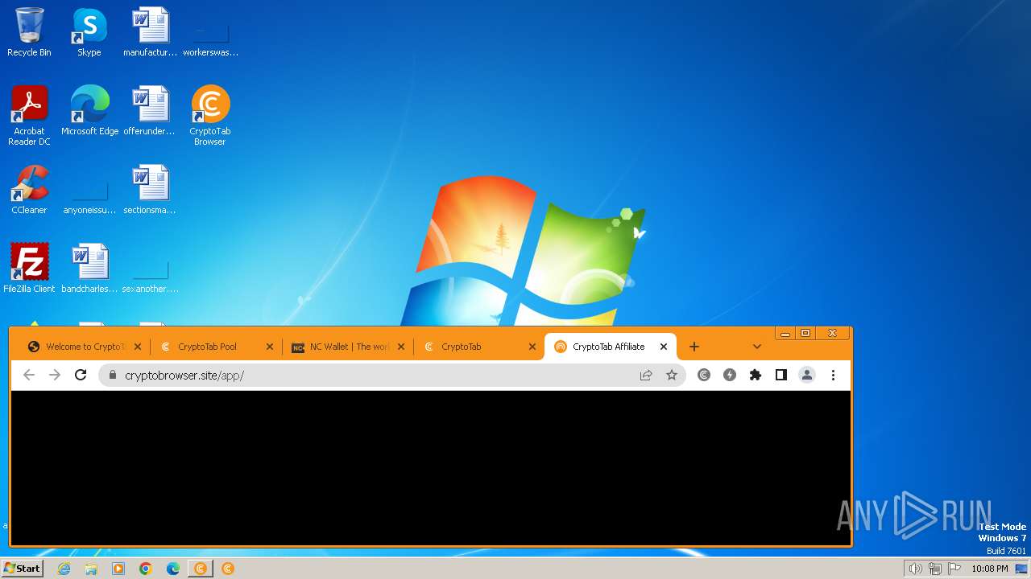Open the Windows Start menu

tap(23, 569)
